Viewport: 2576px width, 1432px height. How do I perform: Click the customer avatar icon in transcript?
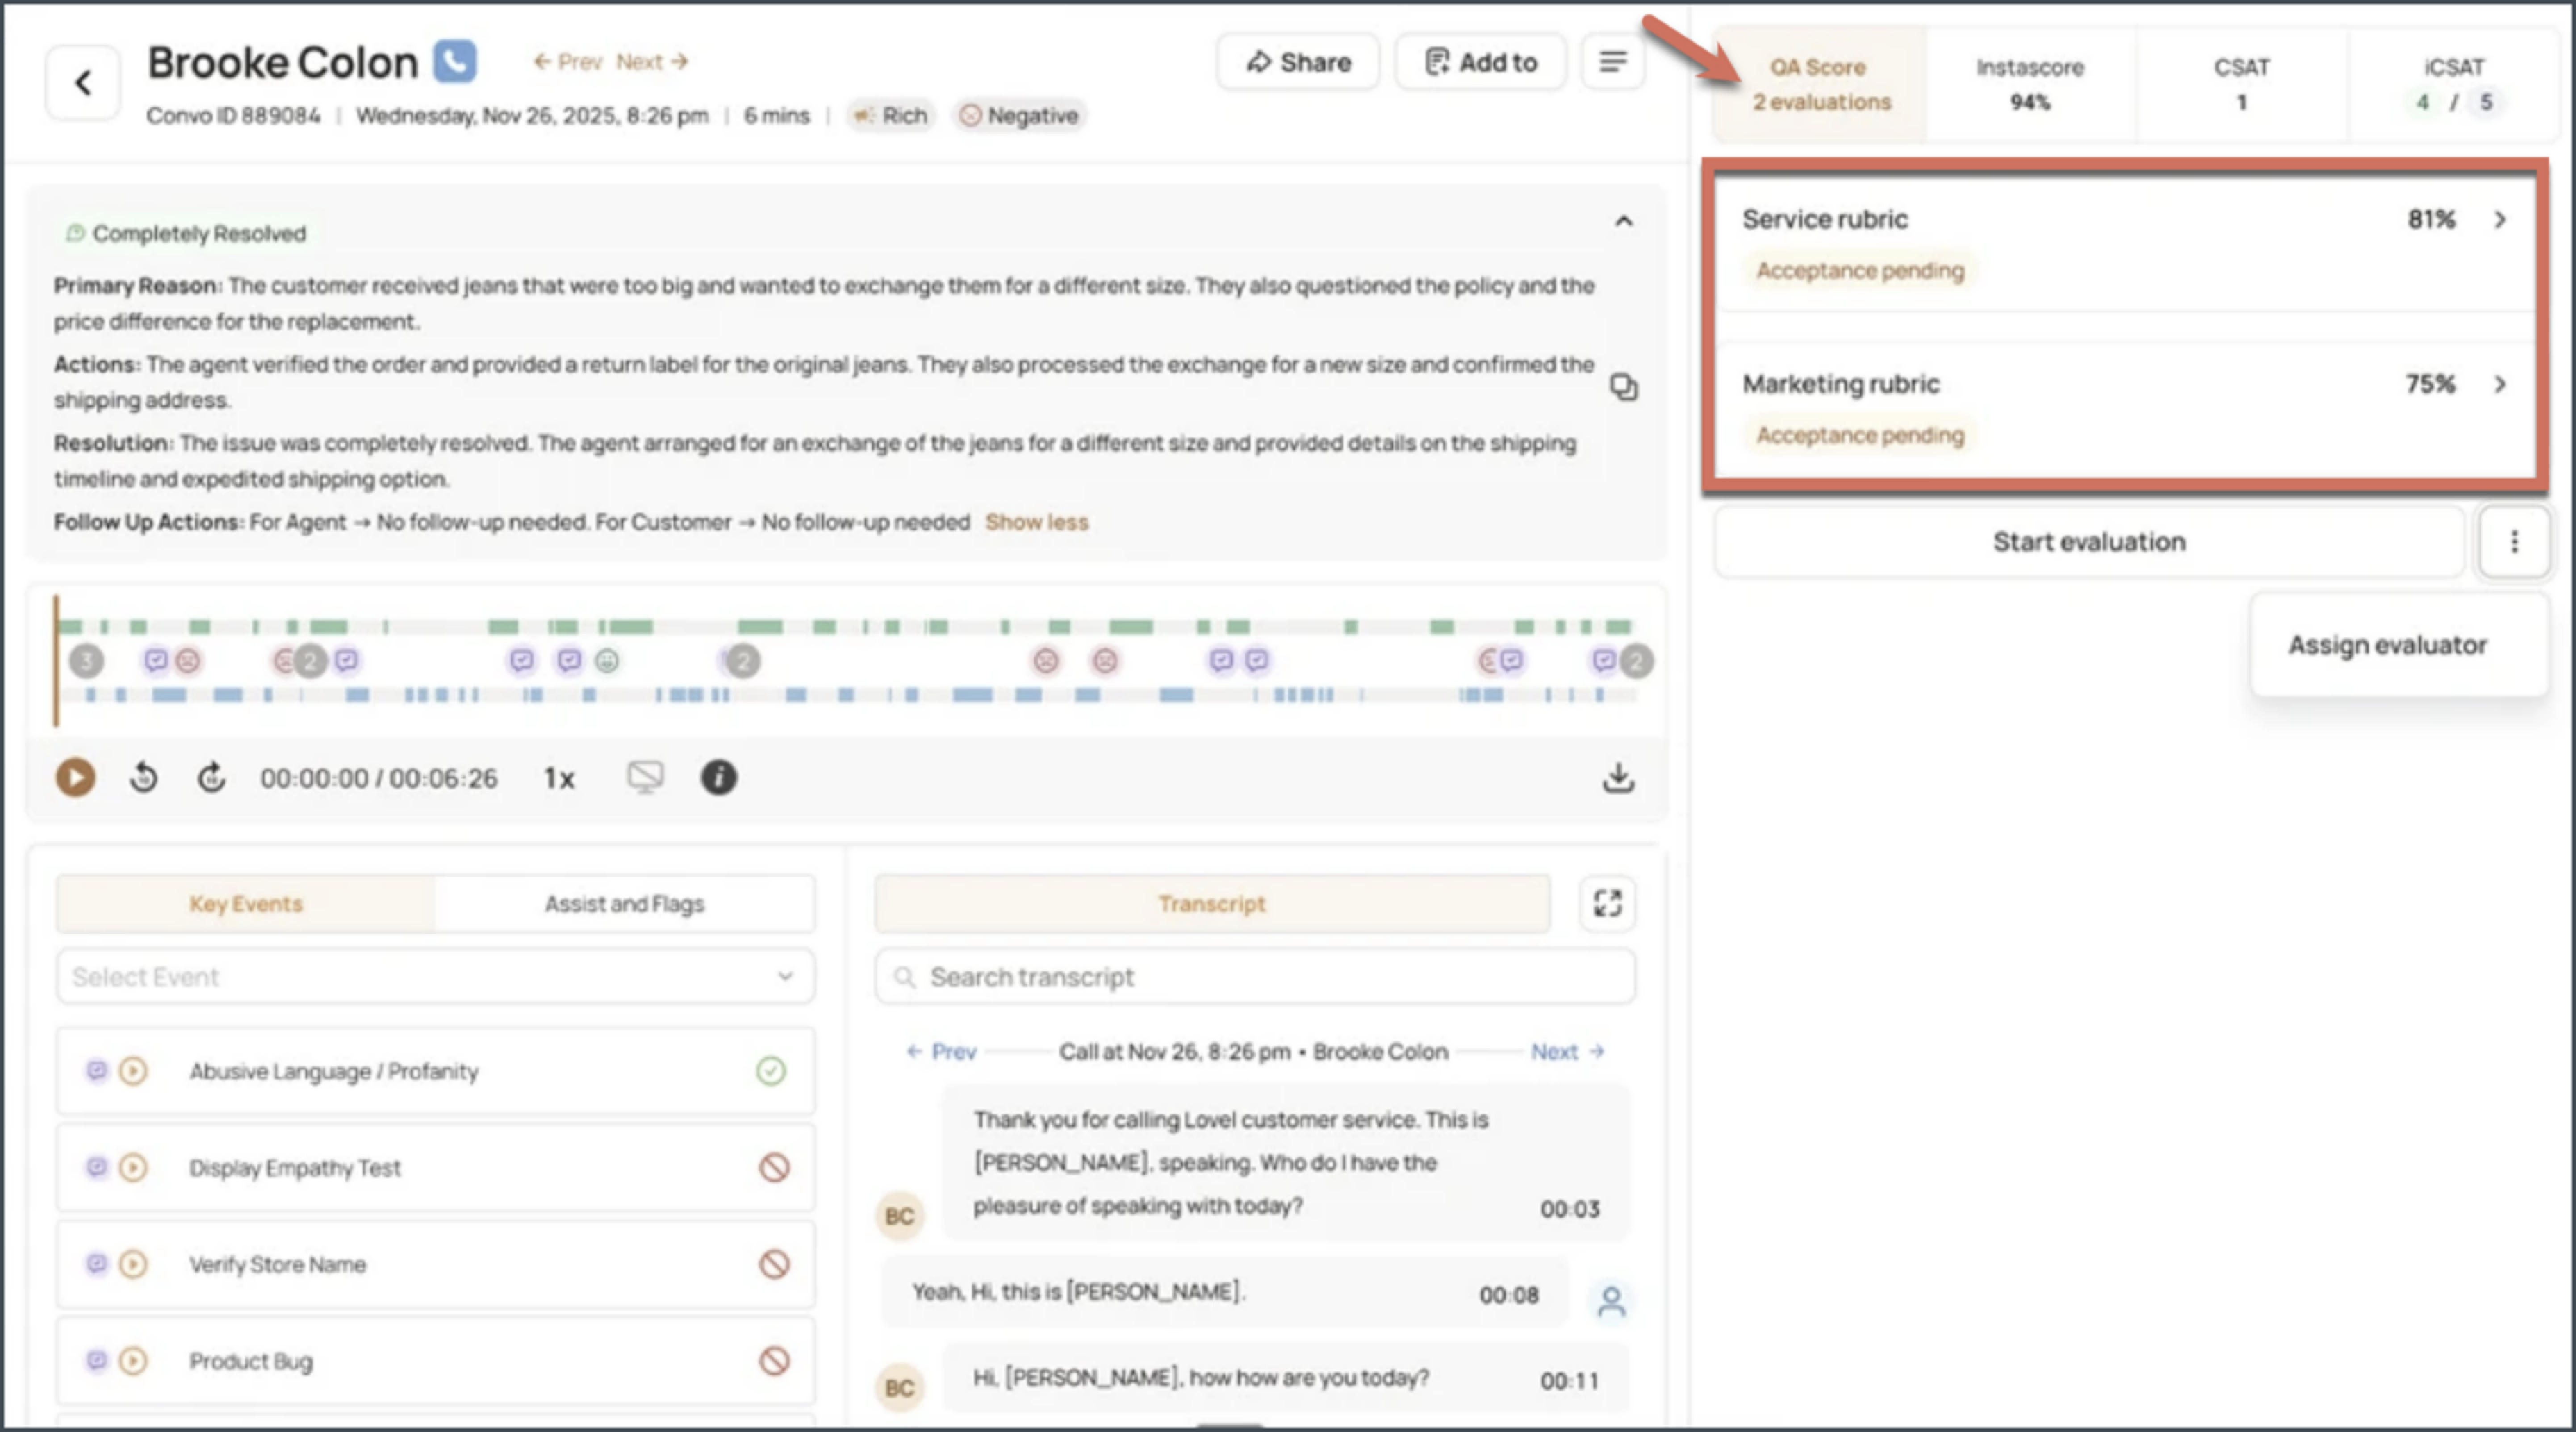click(x=1610, y=1301)
